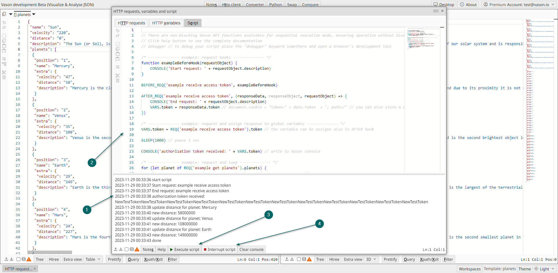Viewport: 558px width, 273px height.
Task: Redo in the left JSON editor sidebar
Action: point(4,28)
